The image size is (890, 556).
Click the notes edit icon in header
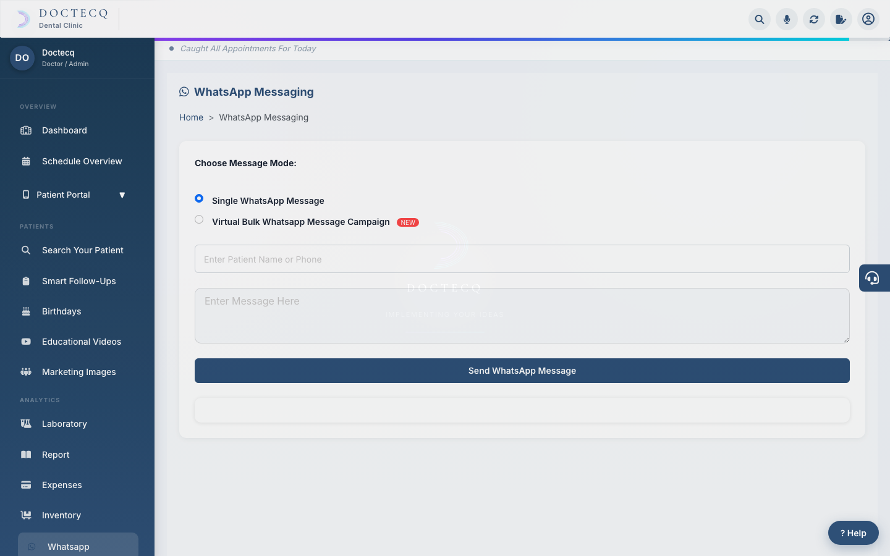click(841, 19)
